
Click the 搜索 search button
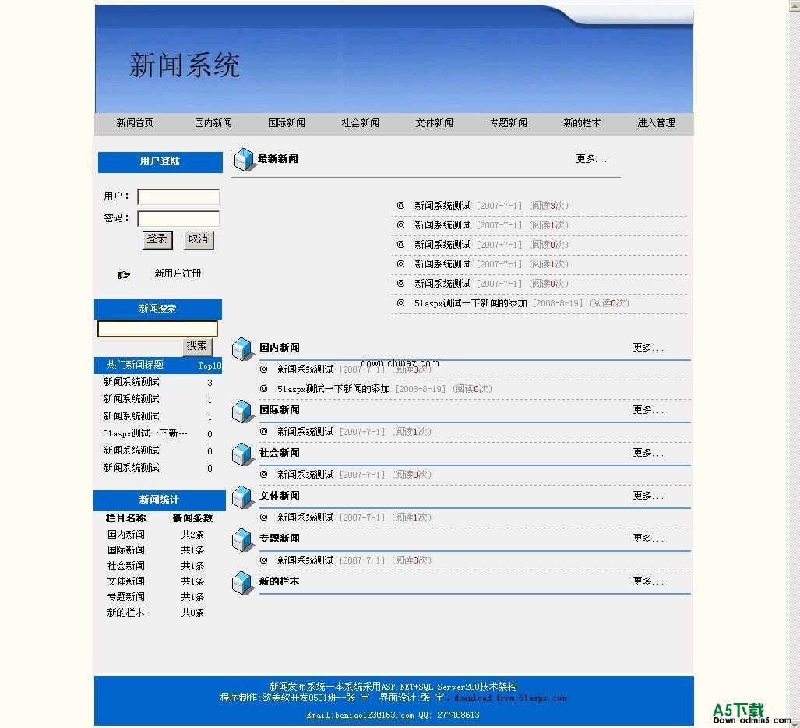point(197,347)
